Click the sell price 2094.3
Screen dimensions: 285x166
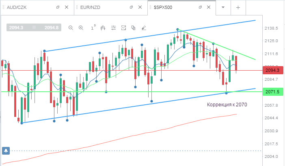tap(16, 28)
